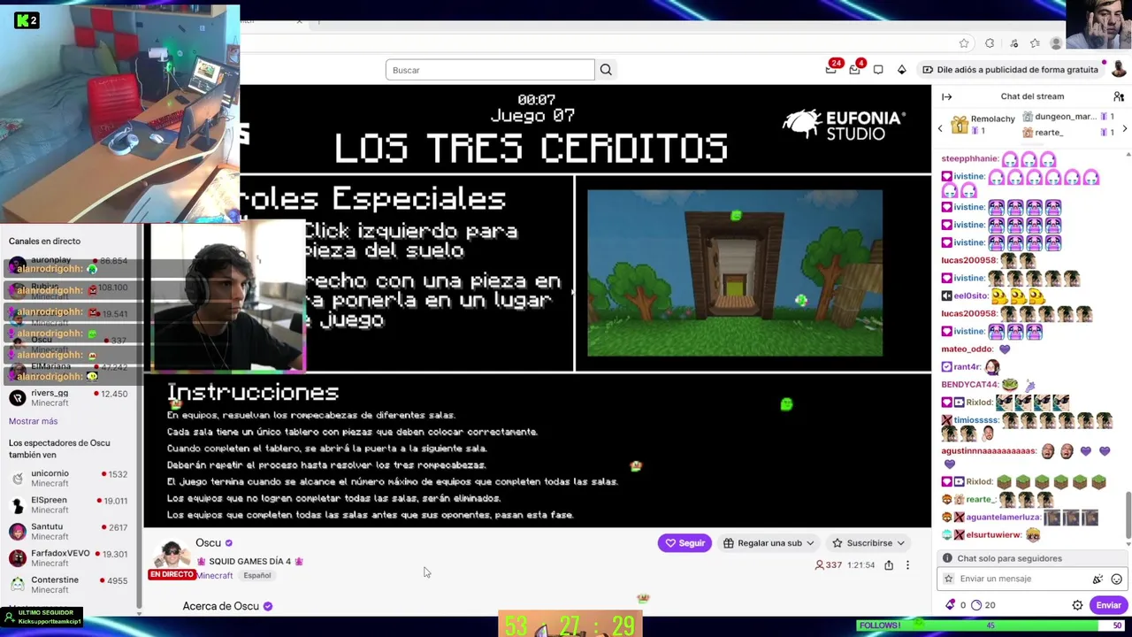
Task: Open the chat bubble icon in Kick header
Action: coord(878,70)
